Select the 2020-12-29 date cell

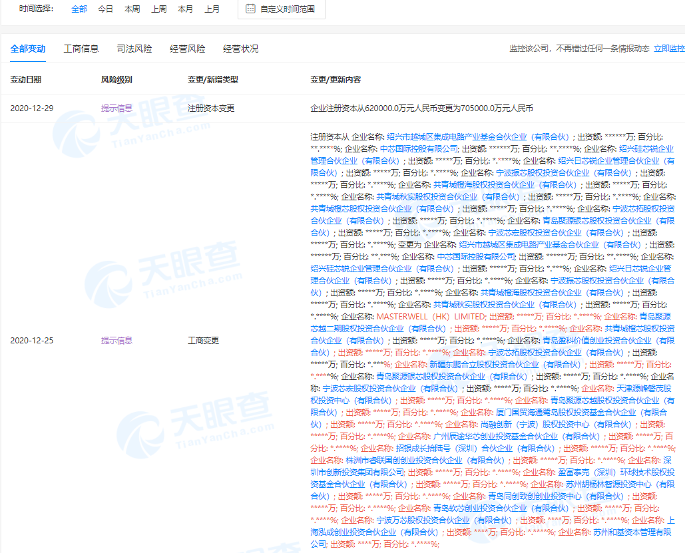(32, 108)
